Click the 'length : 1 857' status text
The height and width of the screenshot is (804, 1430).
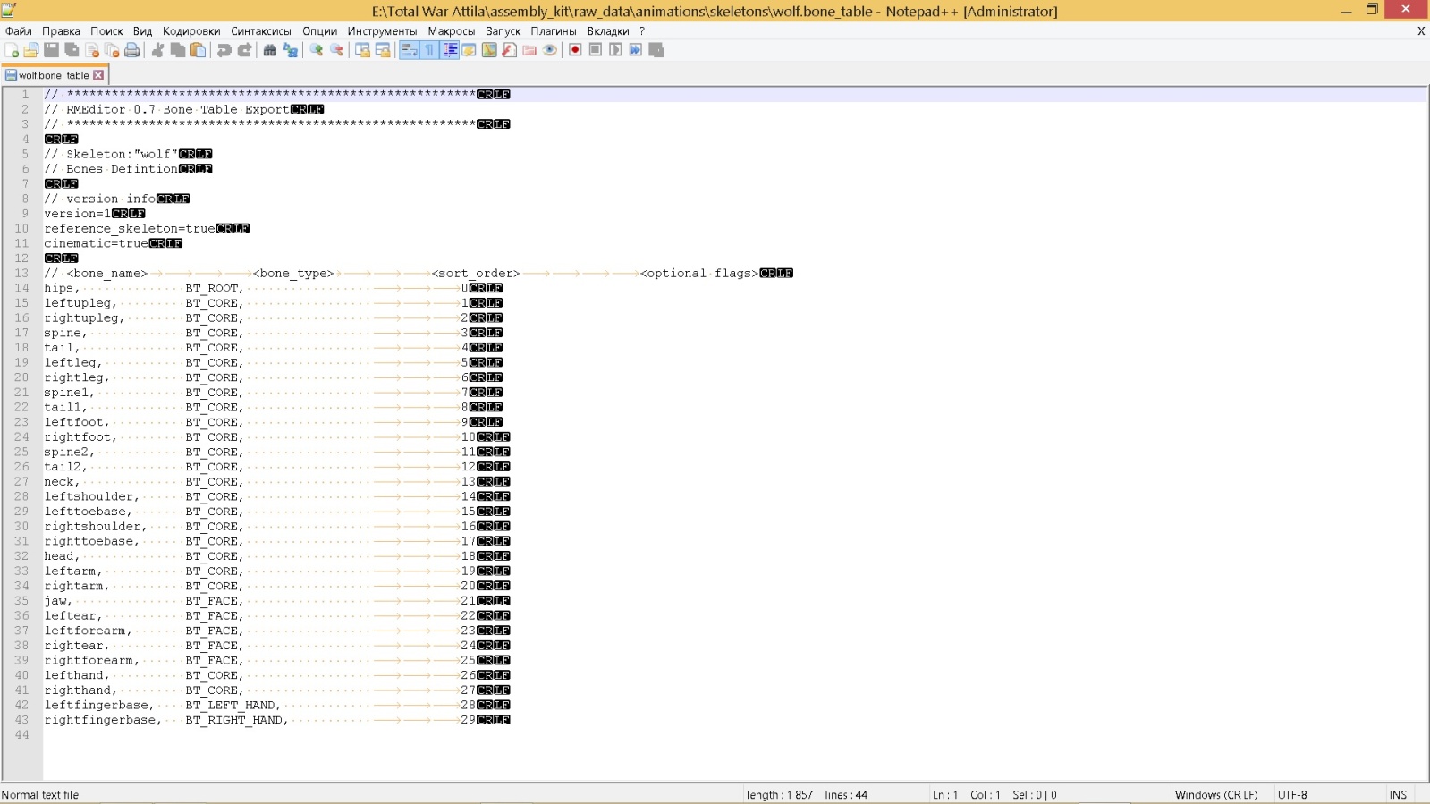click(780, 794)
